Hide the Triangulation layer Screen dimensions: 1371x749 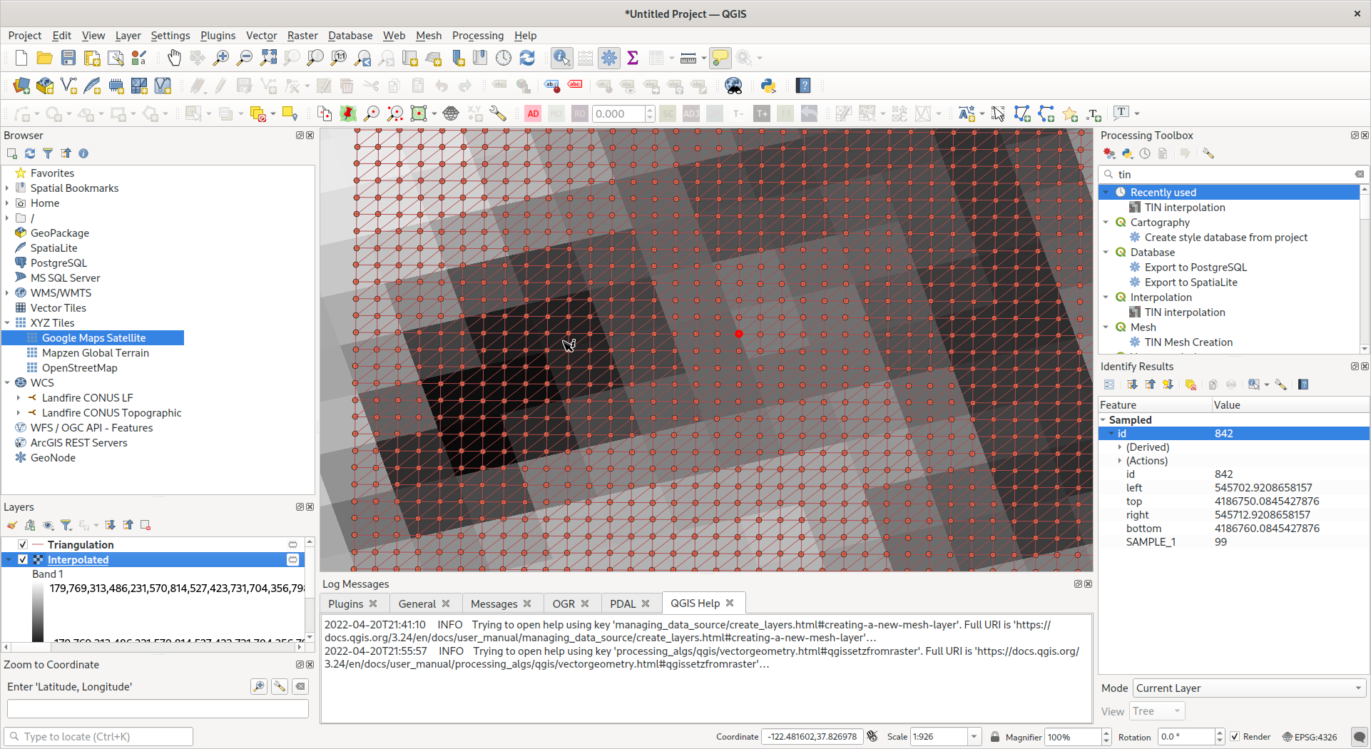click(x=22, y=544)
